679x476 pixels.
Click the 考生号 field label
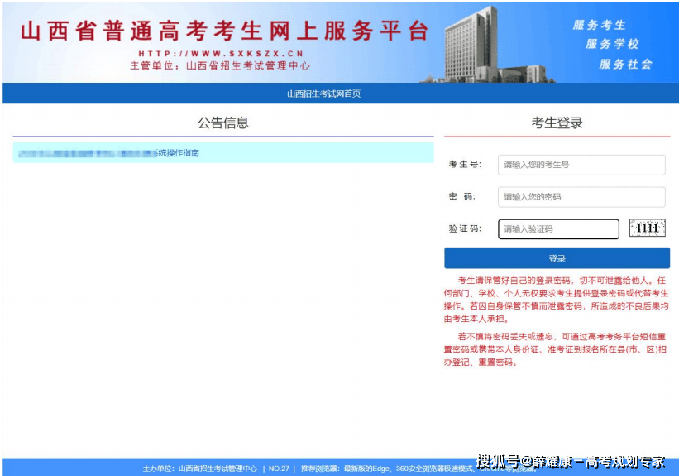pyautogui.click(x=465, y=164)
